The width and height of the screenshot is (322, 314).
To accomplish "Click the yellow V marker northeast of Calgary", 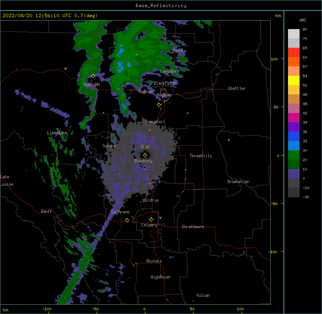I will tap(160, 218).
